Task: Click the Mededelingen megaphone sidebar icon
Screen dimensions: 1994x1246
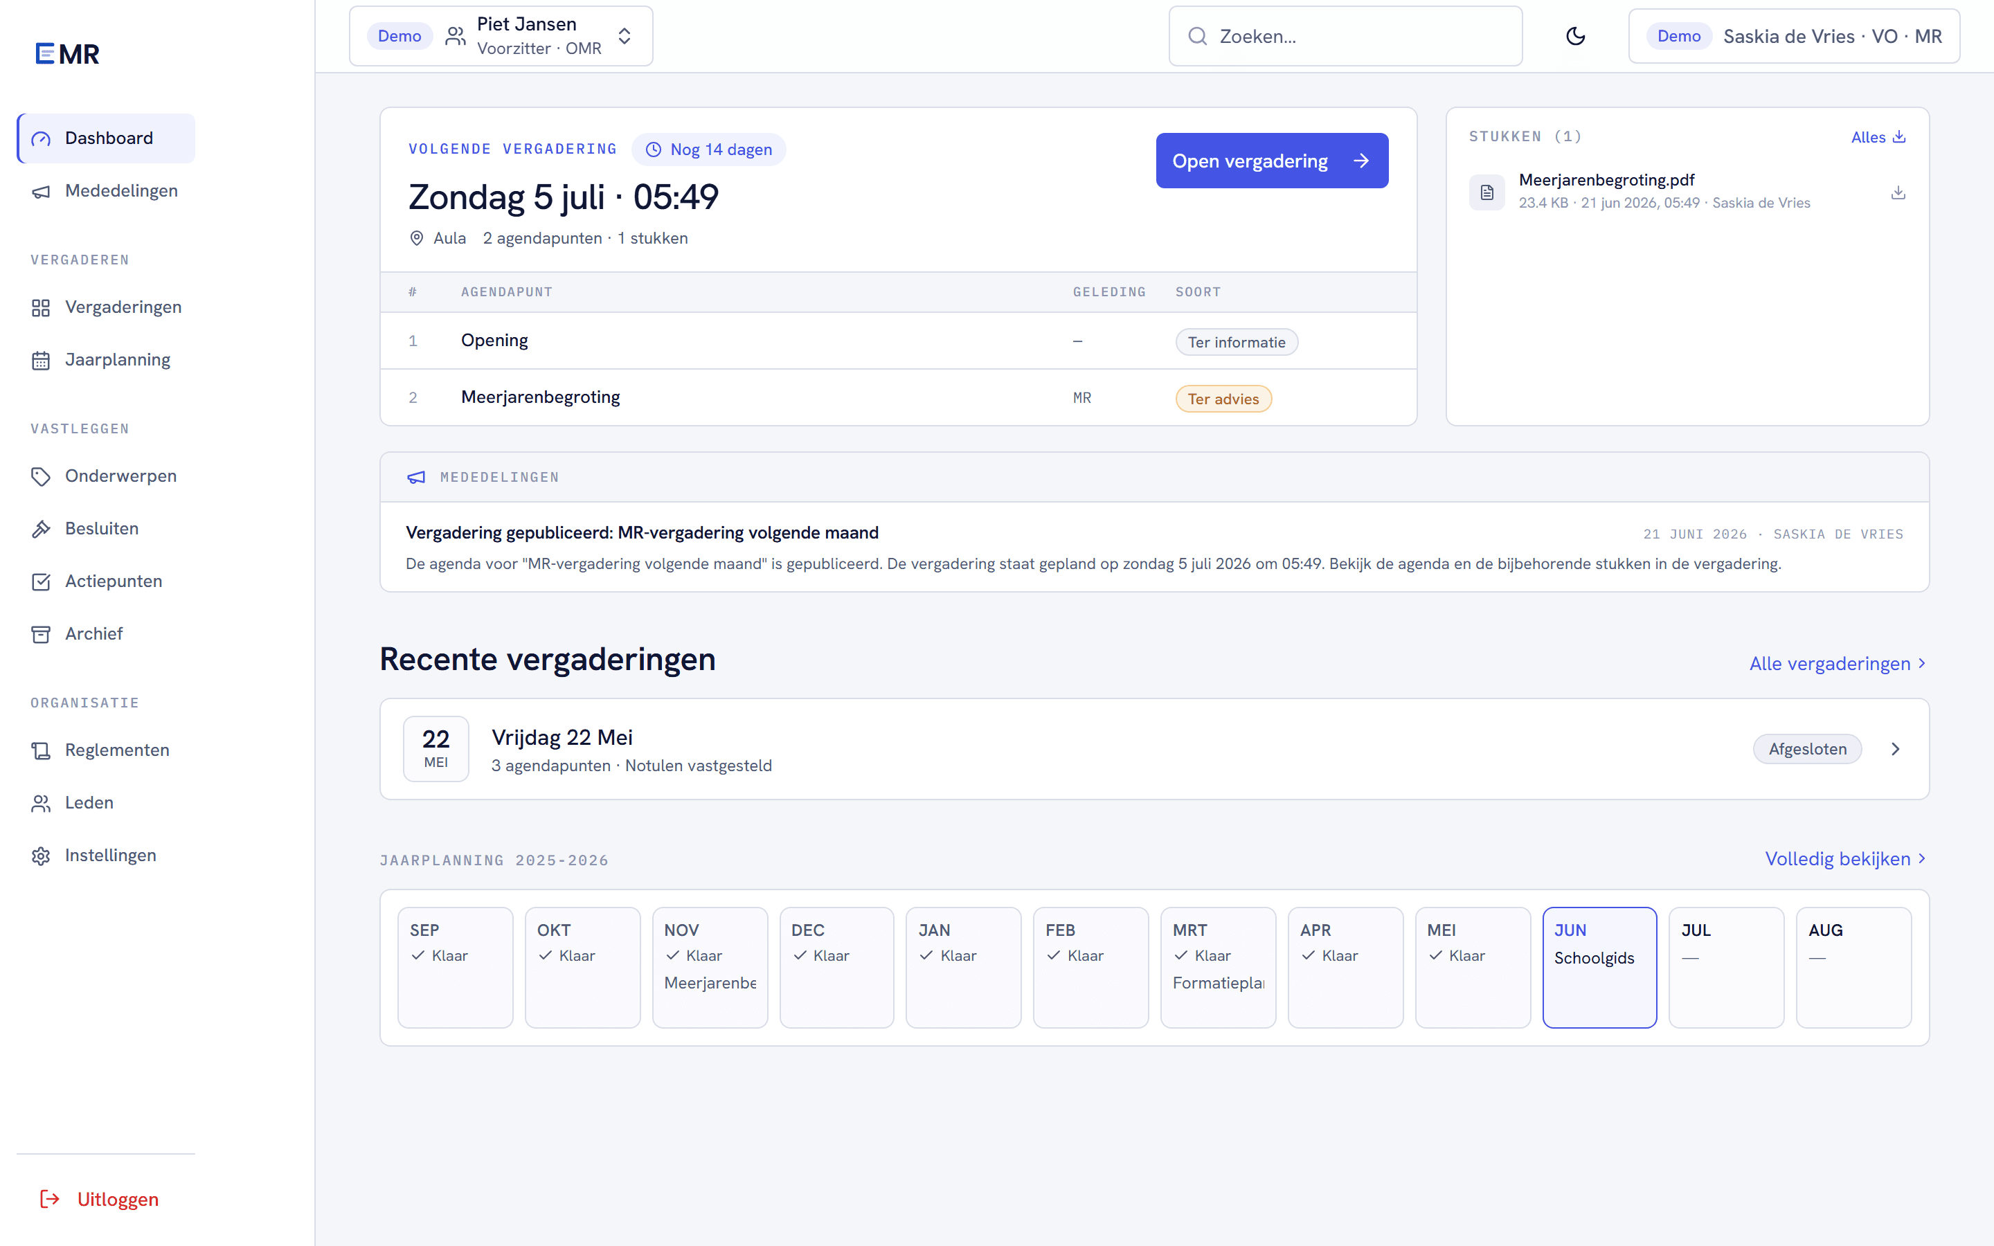Action: pos(42,192)
